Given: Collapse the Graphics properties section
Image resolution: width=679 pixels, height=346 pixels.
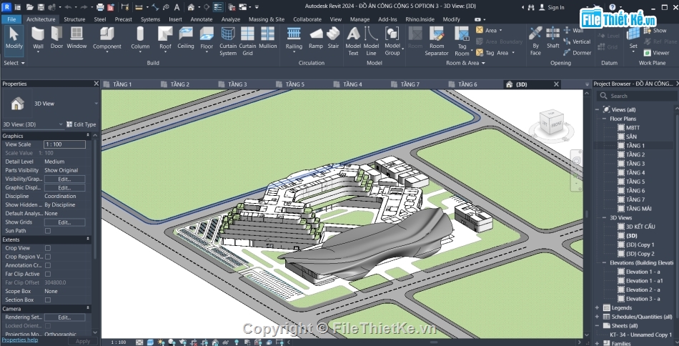Looking at the screenshot, I should point(88,136).
